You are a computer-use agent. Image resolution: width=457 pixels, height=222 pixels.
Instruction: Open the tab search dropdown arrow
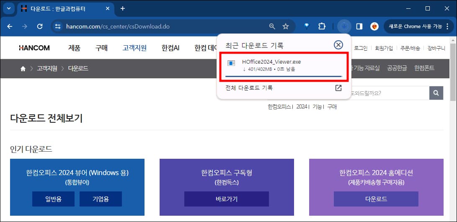(x=8, y=8)
